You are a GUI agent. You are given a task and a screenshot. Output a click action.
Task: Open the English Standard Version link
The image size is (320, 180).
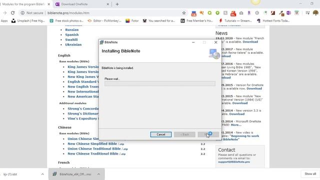tap(83, 81)
